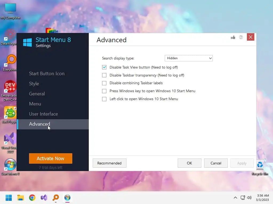
Task: Check Left click to open Windows 10 Start Menu
Action: point(104,99)
